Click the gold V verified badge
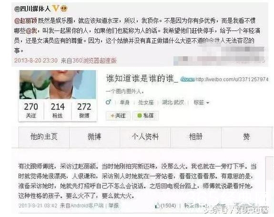Screen dimensions: 274x217 point(56,9)
